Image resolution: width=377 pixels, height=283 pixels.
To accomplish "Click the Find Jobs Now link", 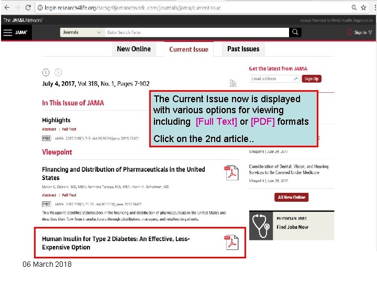I will (292, 227).
